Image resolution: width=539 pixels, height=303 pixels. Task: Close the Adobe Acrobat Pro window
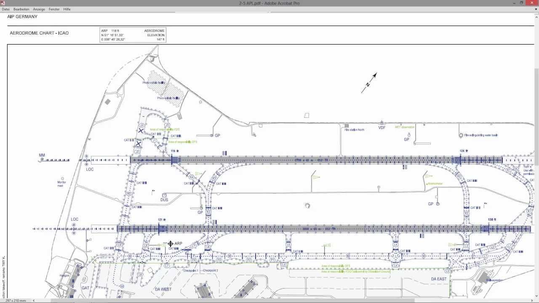point(532,3)
